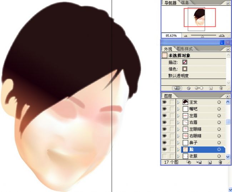This screenshot has height=192, width=232.
Task: Show the hidden 衣服 layer
Action: tap(164, 156)
